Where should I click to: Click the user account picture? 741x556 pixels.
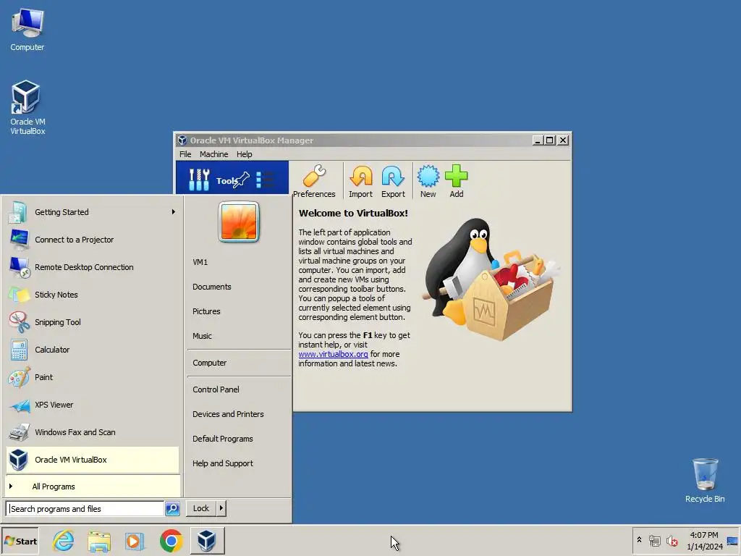click(239, 222)
